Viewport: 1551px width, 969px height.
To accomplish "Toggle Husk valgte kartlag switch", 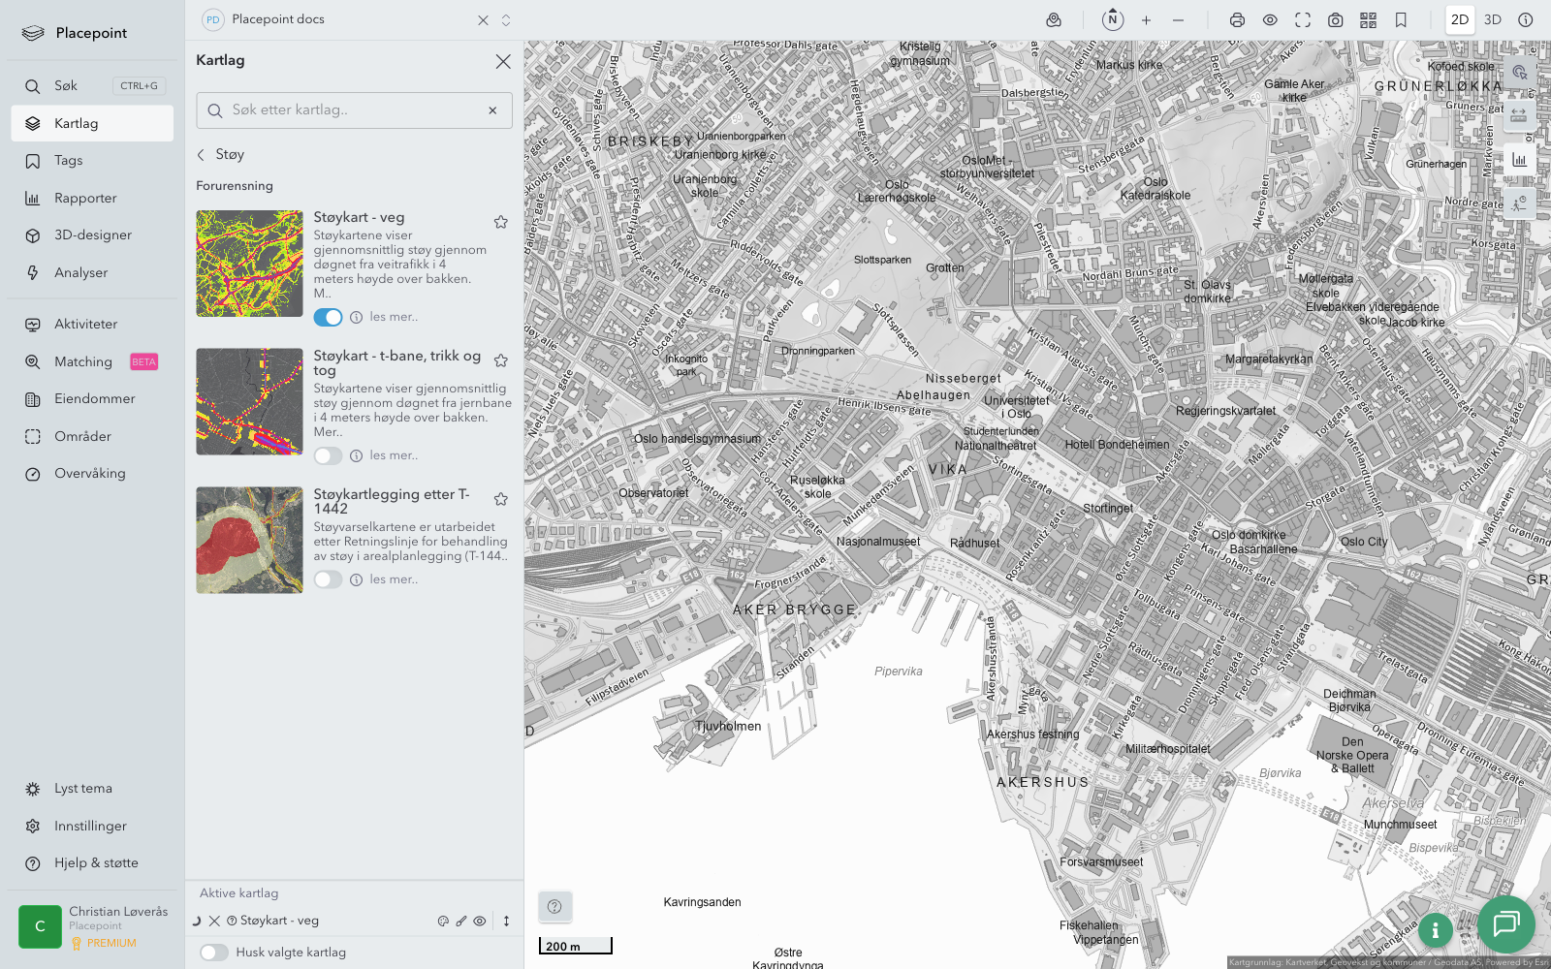I will click(x=214, y=953).
